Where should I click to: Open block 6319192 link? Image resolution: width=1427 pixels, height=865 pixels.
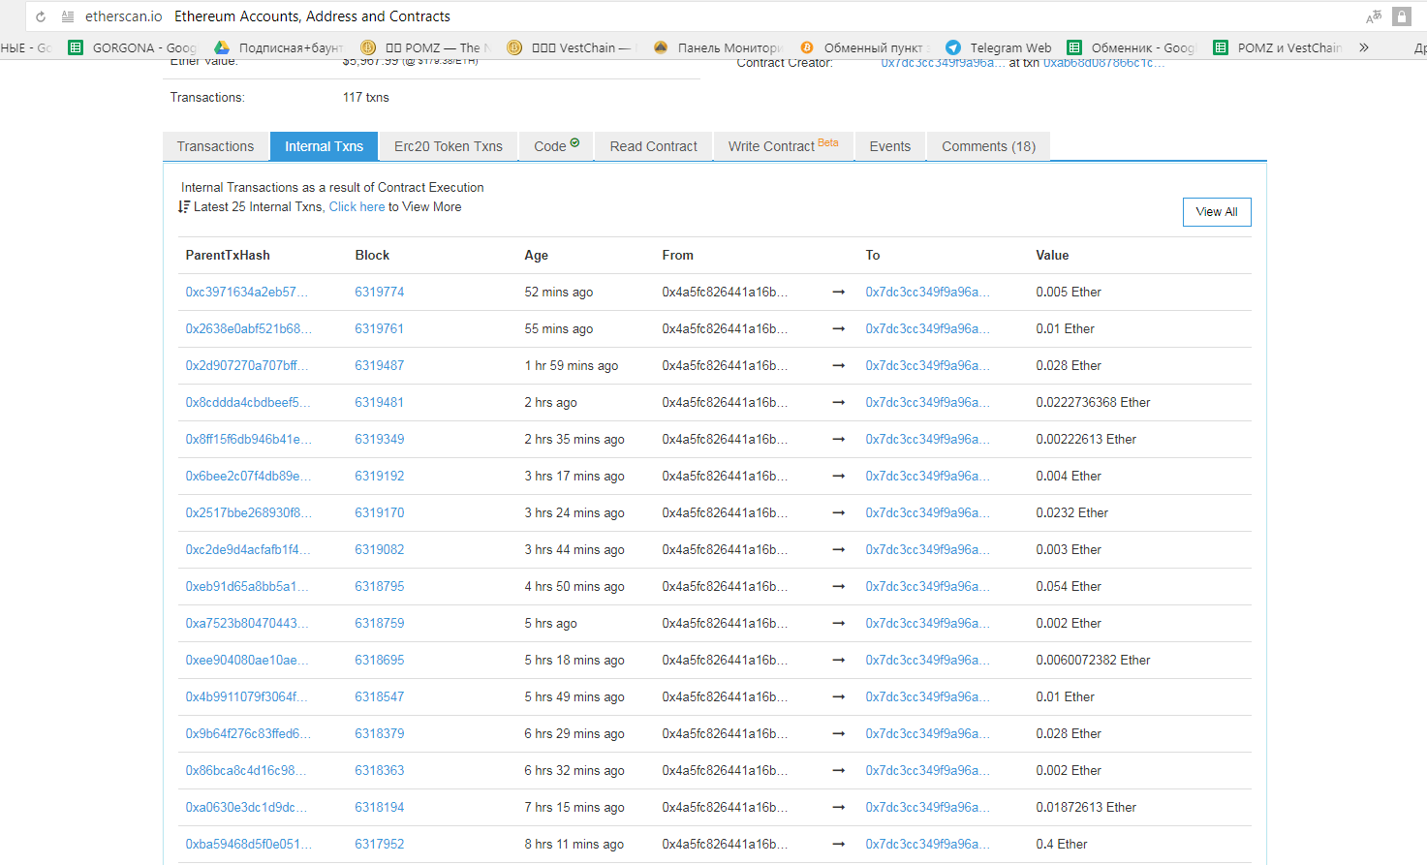[x=380, y=476]
